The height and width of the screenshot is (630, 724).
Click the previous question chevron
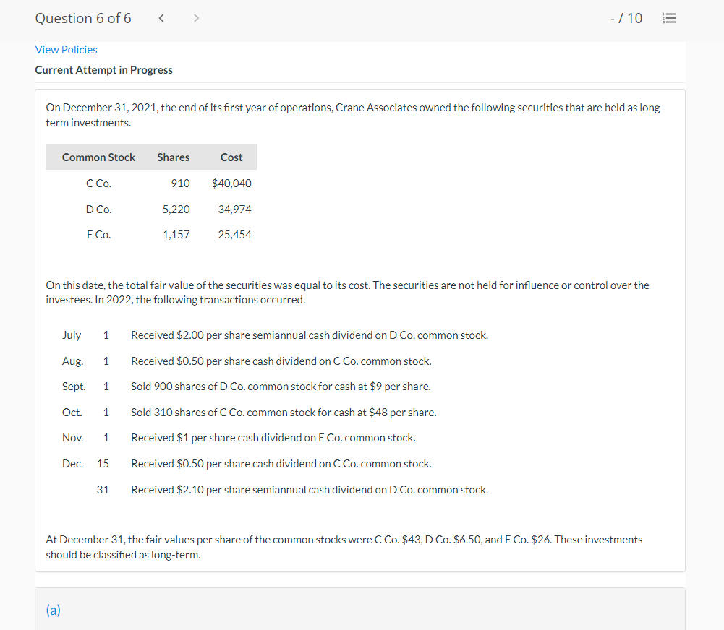tap(161, 17)
